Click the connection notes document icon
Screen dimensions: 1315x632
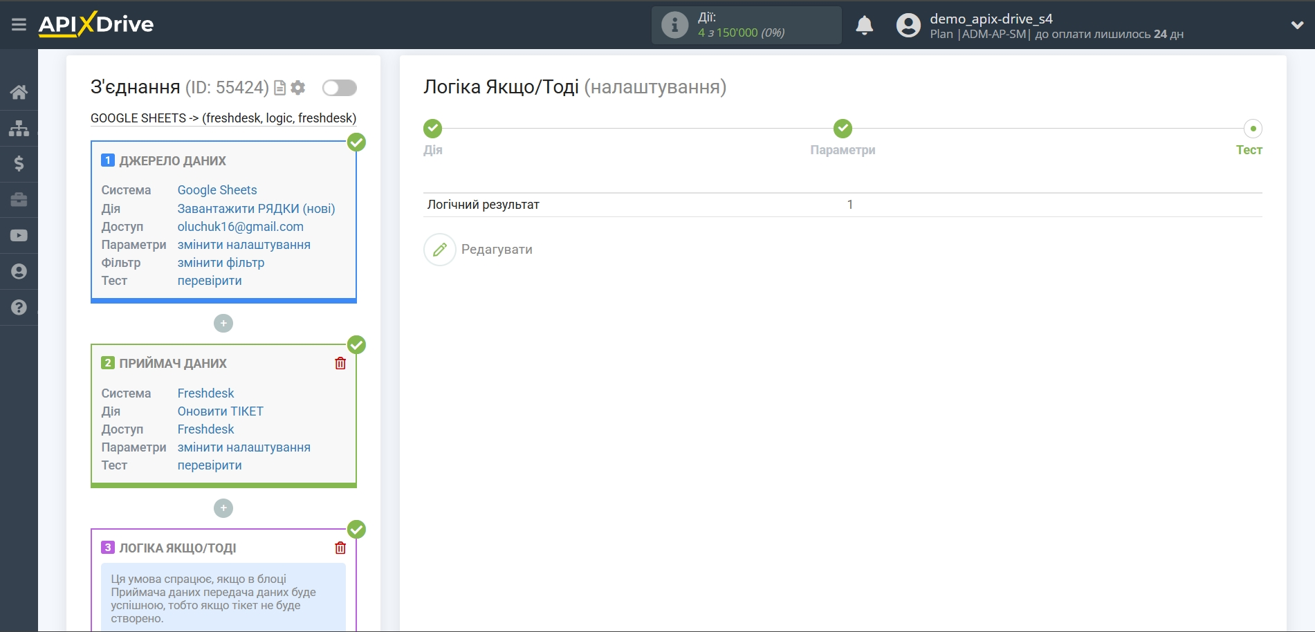click(x=280, y=88)
